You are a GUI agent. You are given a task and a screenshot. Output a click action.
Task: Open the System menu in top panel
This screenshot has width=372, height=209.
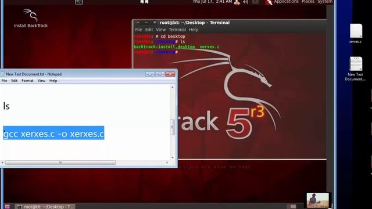pyautogui.click(x=325, y=2)
